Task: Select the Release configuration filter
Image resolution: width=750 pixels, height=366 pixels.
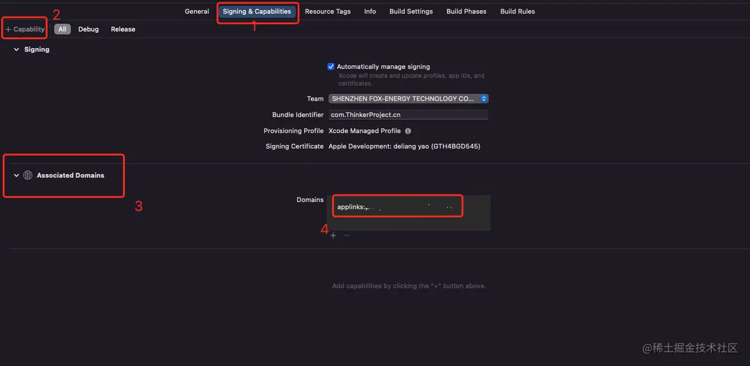Action: click(x=123, y=29)
